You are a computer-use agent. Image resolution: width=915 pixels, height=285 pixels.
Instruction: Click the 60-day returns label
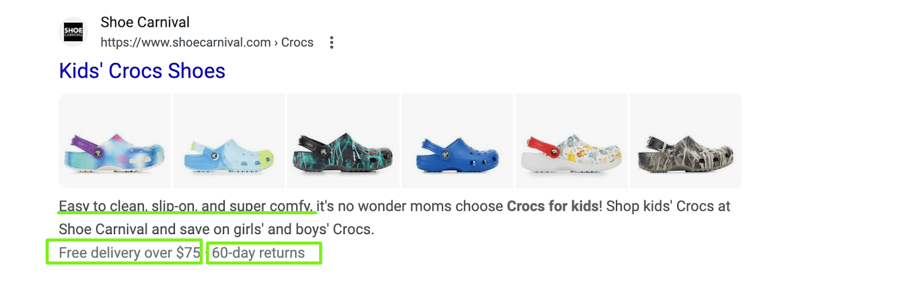coord(258,252)
